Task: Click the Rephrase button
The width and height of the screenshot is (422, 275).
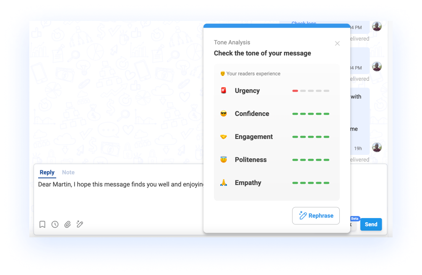Action: (x=316, y=216)
